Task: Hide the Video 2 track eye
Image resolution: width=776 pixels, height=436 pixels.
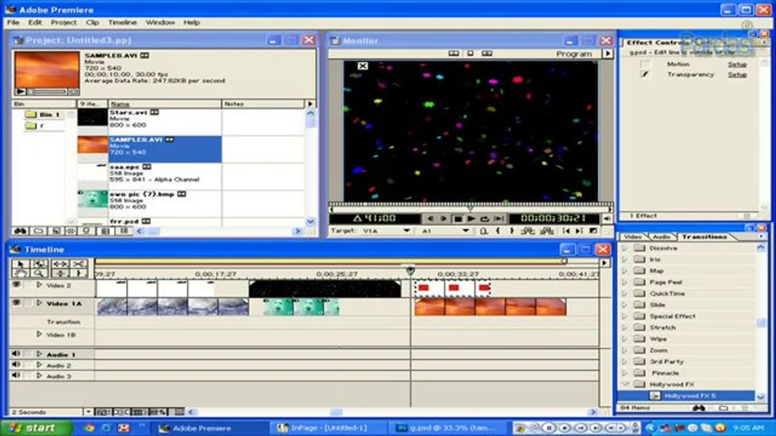Action: [x=16, y=285]
